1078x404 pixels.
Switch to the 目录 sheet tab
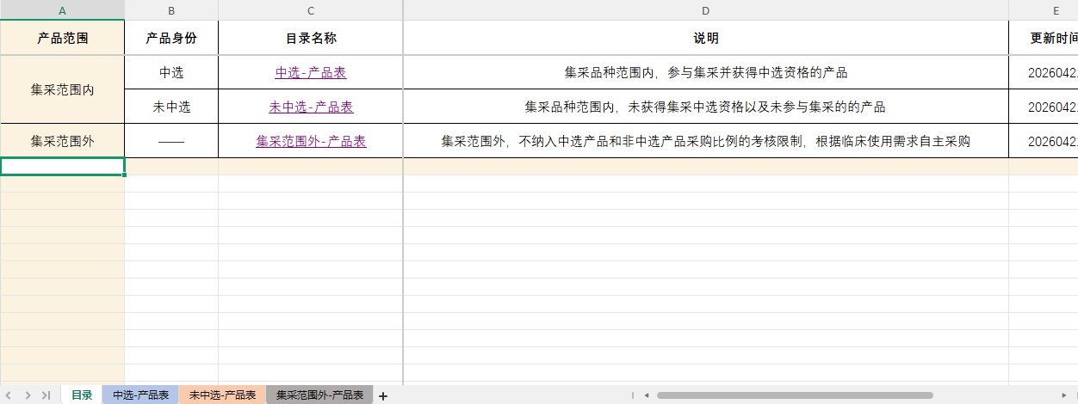pos(82,395)
